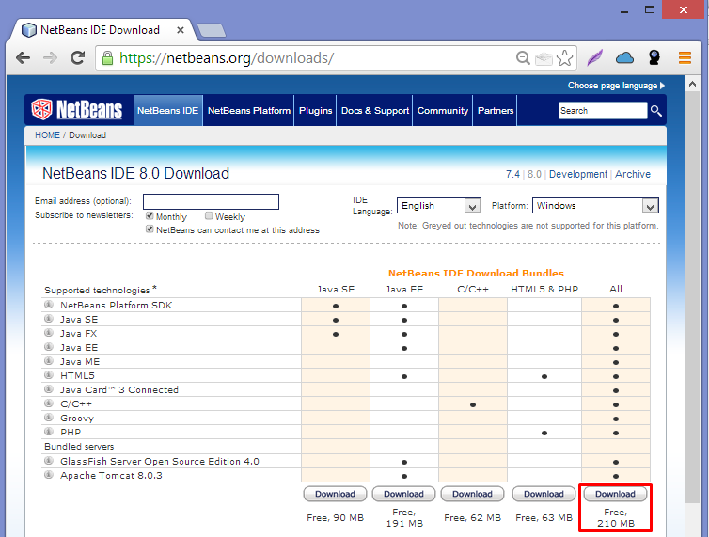Viewport: 709px width, 537px height.
Task: Bookmark page with the star icon
Action: [564, 58]
